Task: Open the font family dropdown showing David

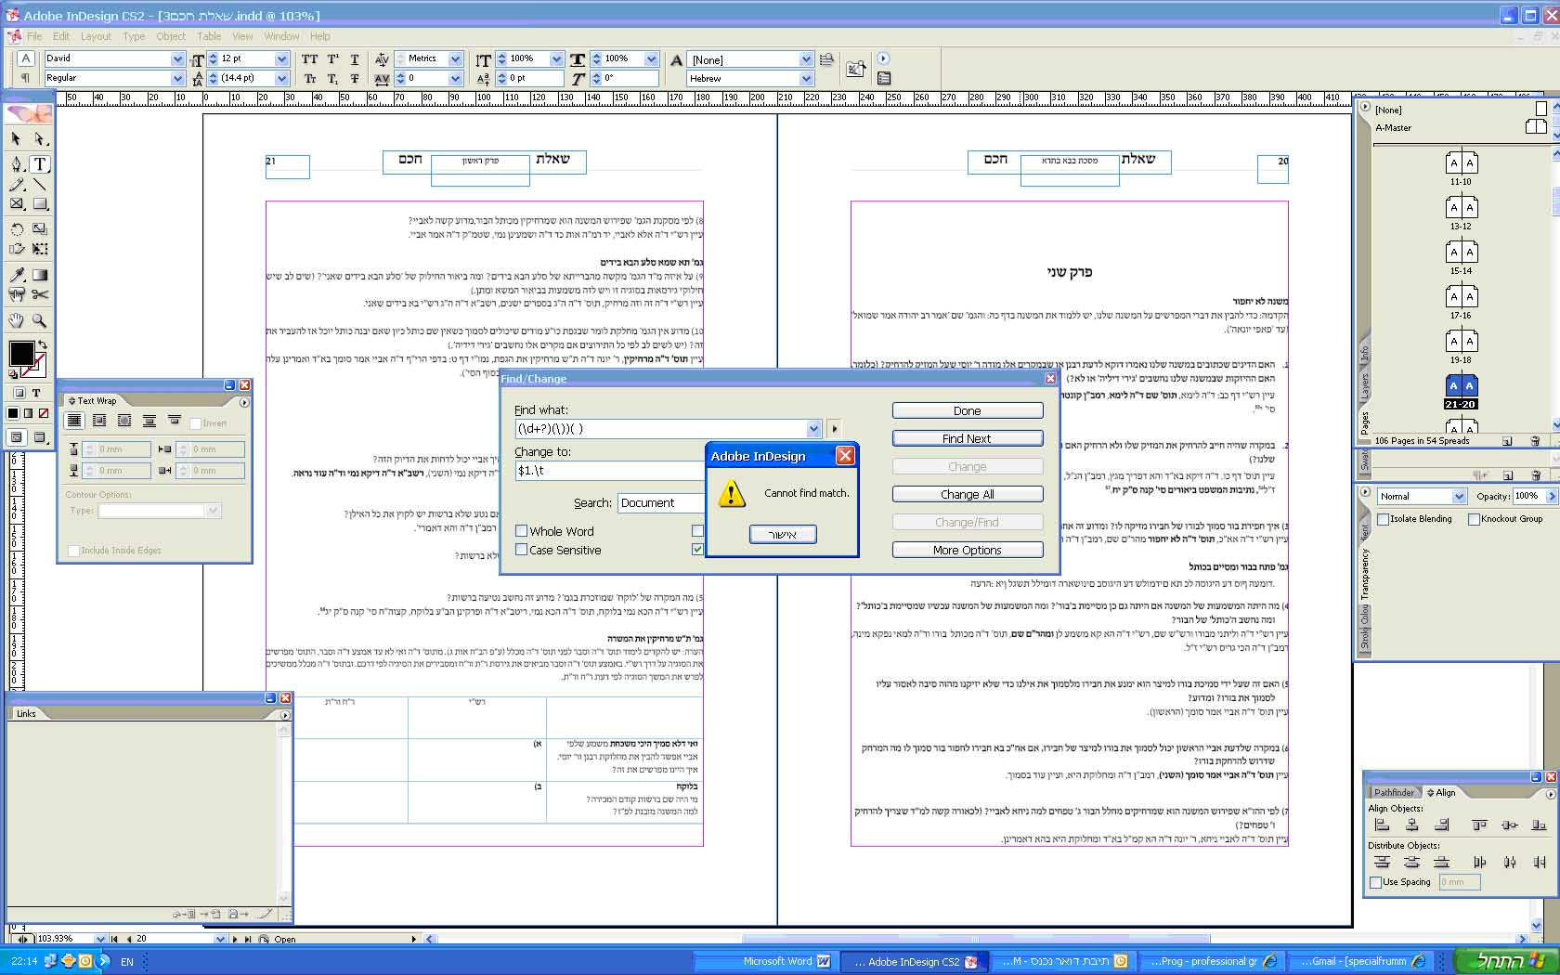Action: 177,58
